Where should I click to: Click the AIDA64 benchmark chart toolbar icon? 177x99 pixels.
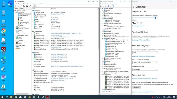point(30,6)
